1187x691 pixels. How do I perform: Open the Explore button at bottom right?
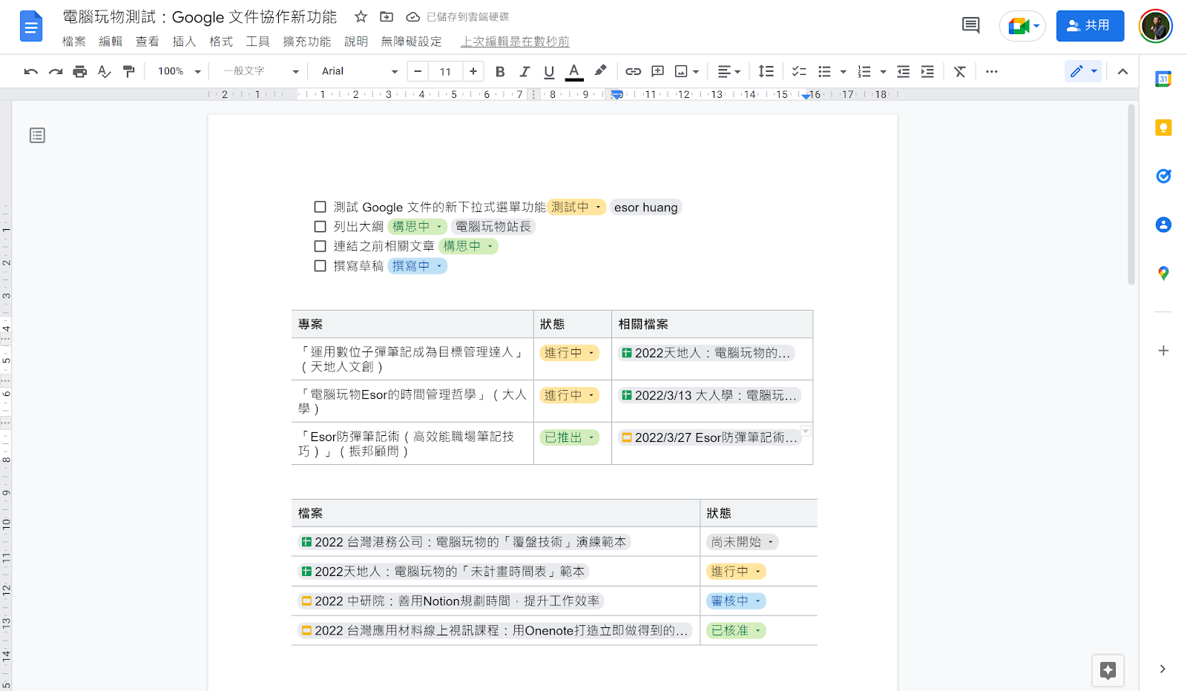[1108, 670]
